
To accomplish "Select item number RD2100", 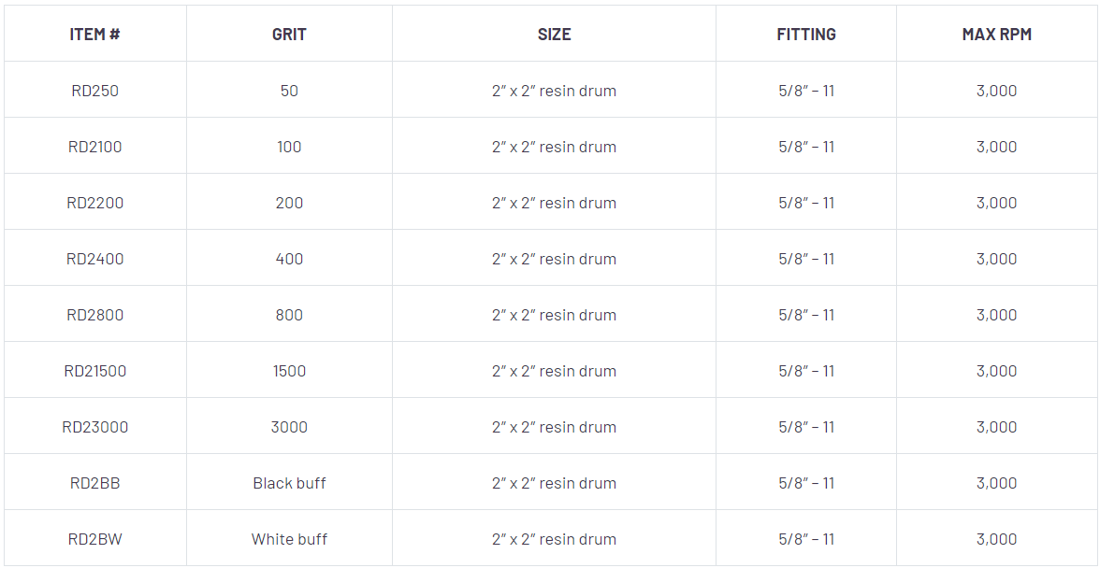I will point(94,147).
